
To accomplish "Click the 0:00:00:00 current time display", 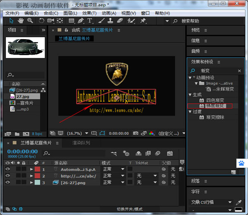I will tap(22, 152).
